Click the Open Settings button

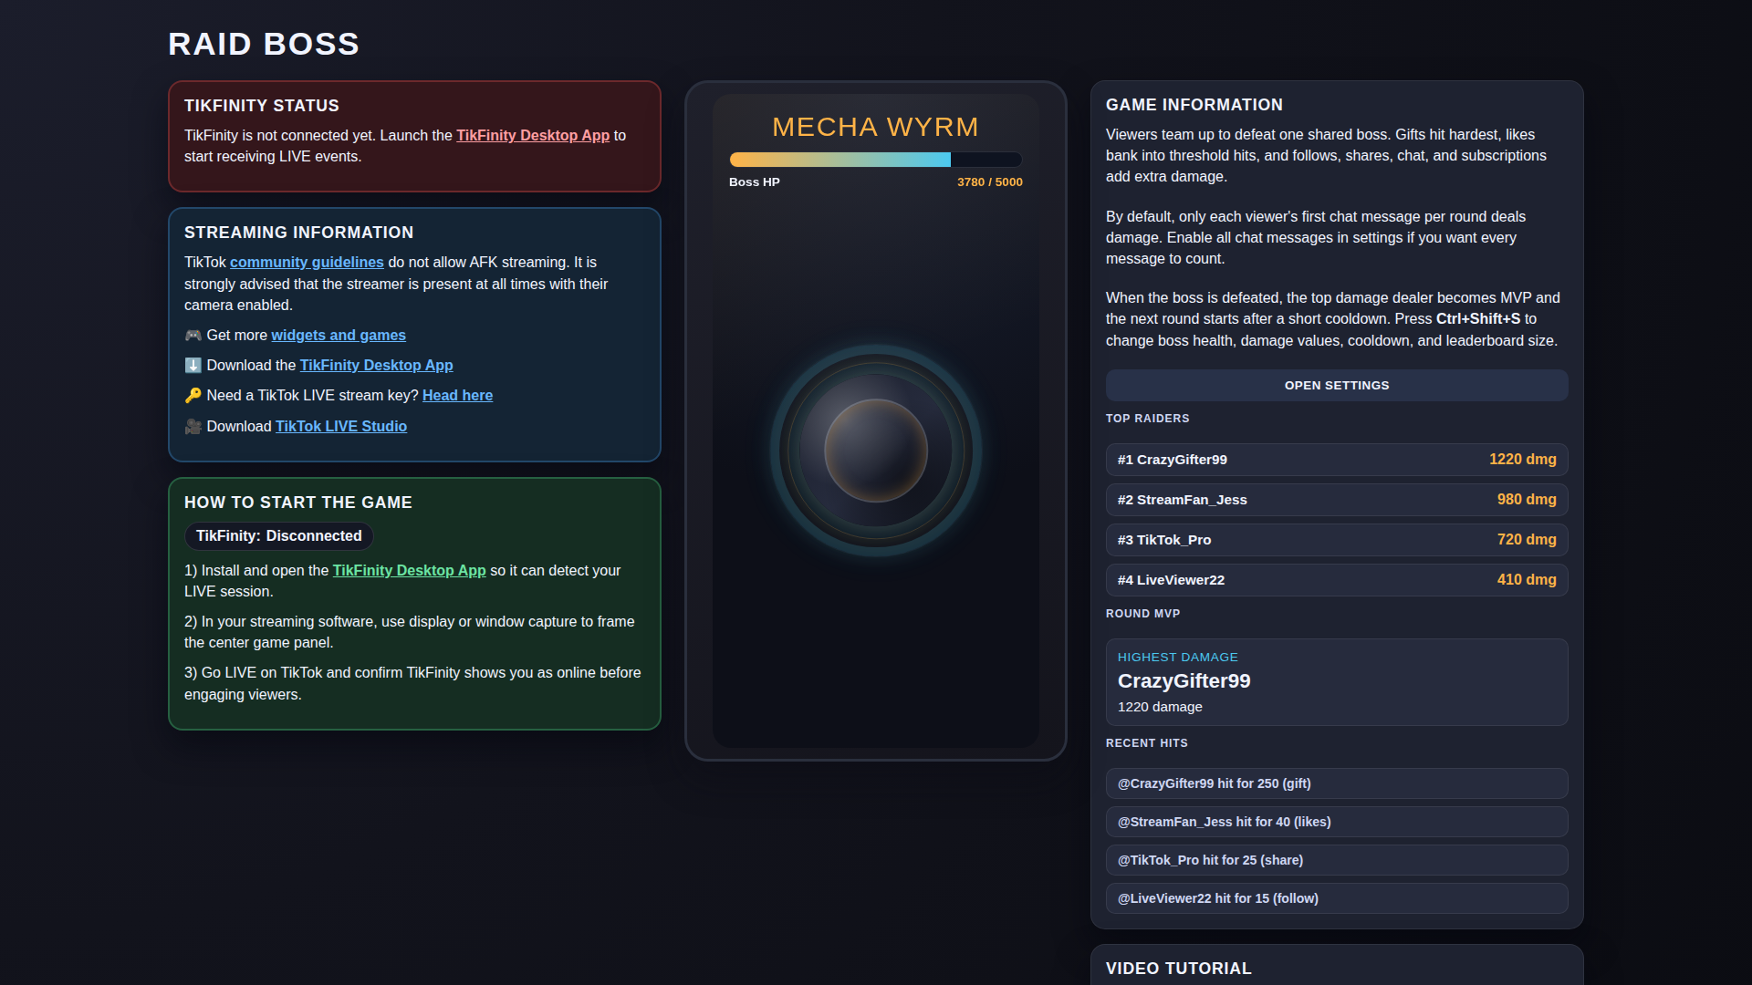point(1337,386)
